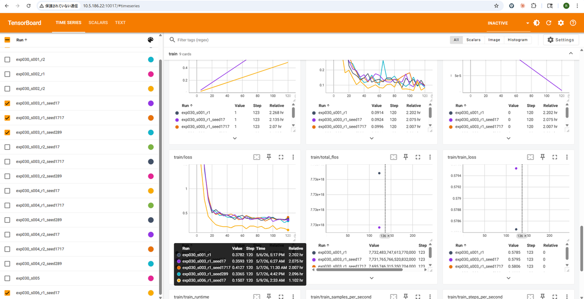The image size is (584, 299).
Task: Open run color palette icon
Action: pos(150,40)
